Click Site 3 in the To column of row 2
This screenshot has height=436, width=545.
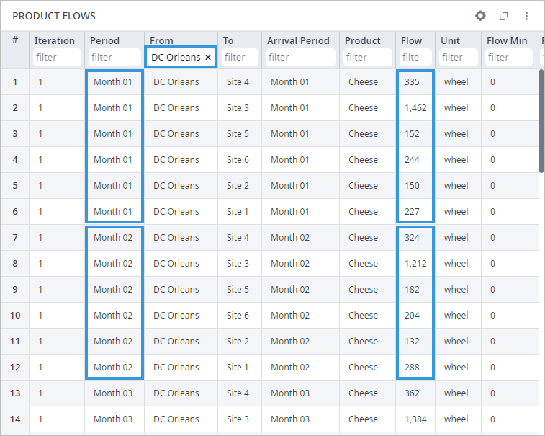(x=238, y=108)
